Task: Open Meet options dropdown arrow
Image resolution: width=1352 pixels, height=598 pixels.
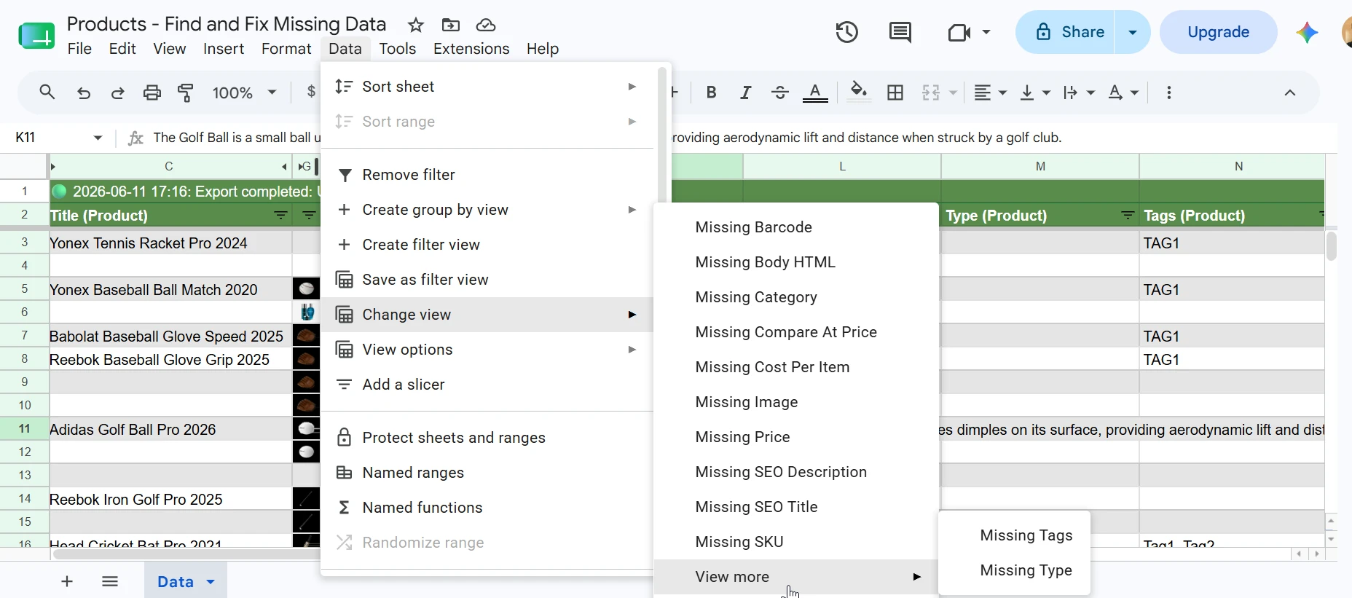Action: [x=986, y=32]
